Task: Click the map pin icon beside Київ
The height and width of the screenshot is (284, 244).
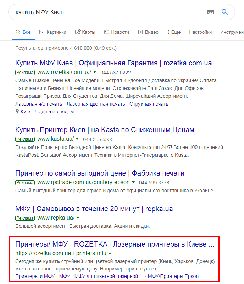Action: click(x=17, y=112)
